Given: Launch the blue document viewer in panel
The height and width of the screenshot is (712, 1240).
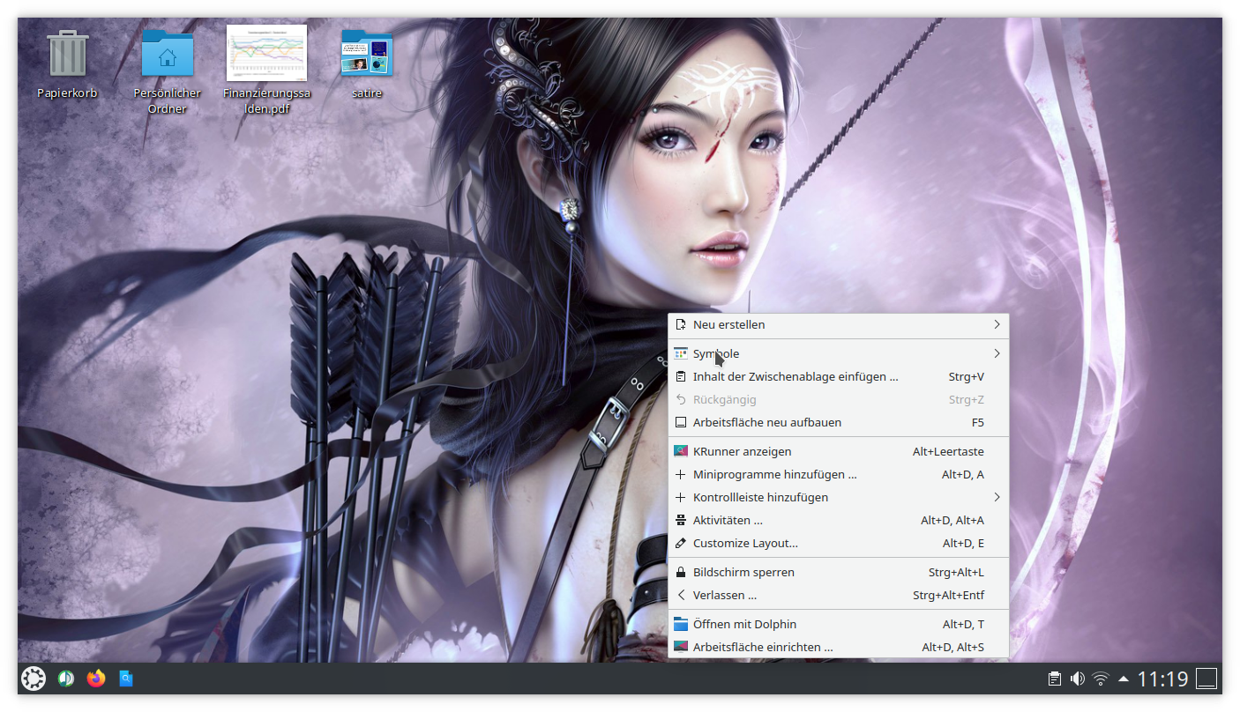Looking at the screenshot, I should [x=126, y=679].
